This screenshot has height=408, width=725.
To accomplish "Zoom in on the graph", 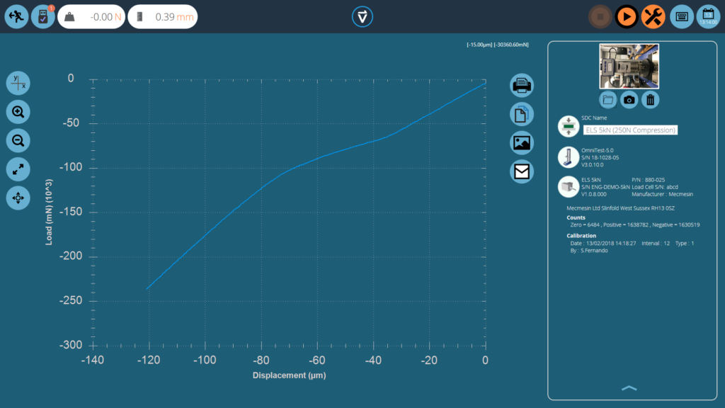I will [18, 111].
